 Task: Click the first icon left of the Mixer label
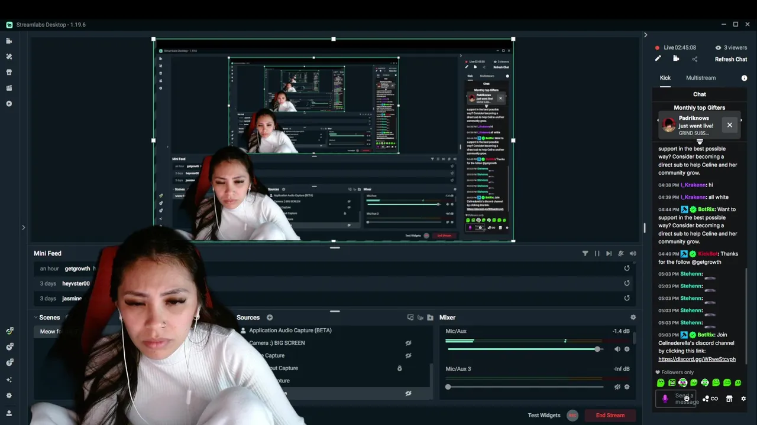tap(410, 318)
